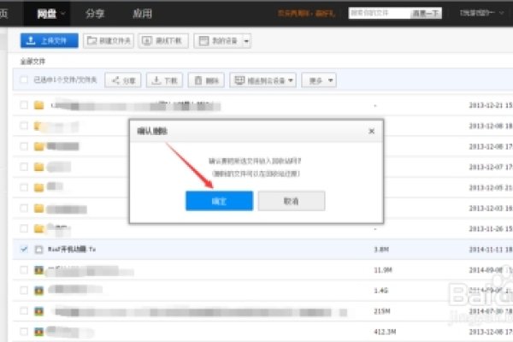This screenshot has height=342, width=513.
Task: Click the selected file name in the 3.8M row
Action: [72, 250]
